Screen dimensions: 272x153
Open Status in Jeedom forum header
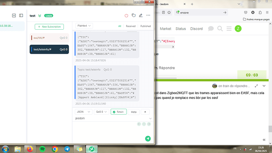coord(181,29)
